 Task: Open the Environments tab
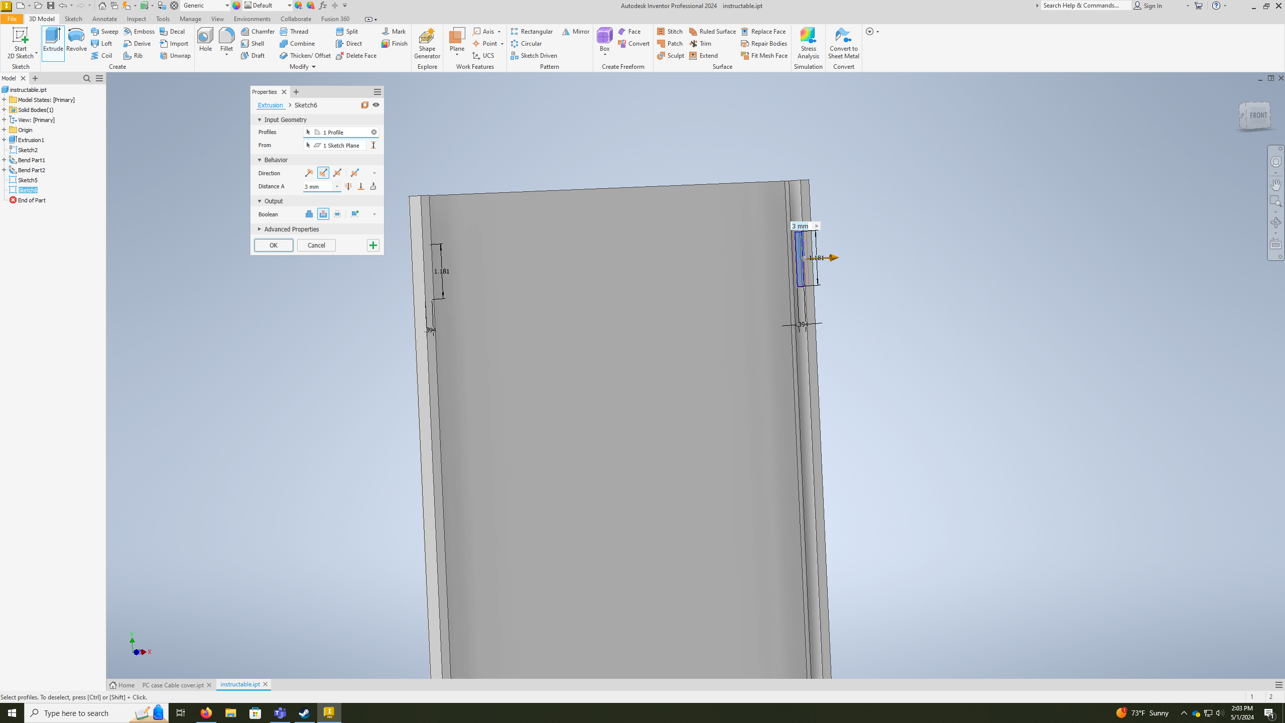(x=252, y=19)
